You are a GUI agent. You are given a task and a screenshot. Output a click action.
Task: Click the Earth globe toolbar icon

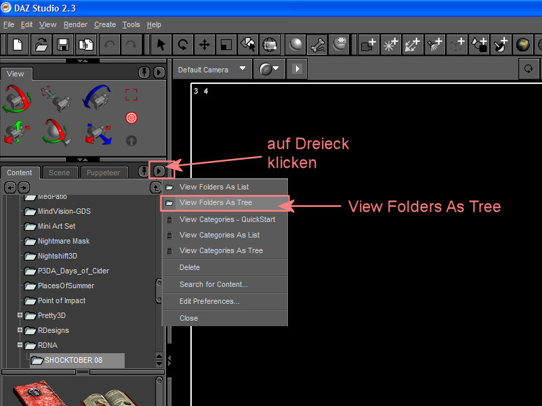(523, 45)
